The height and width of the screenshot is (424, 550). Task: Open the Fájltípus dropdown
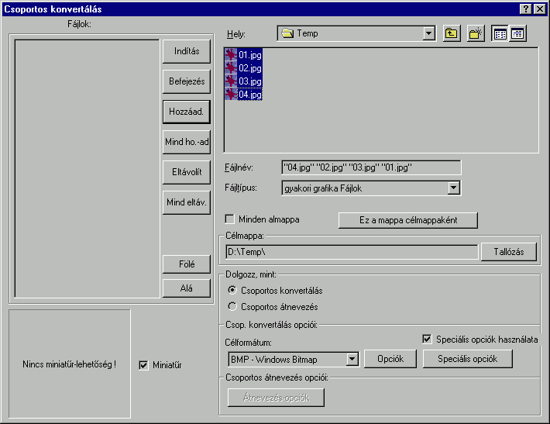point(453,188)
